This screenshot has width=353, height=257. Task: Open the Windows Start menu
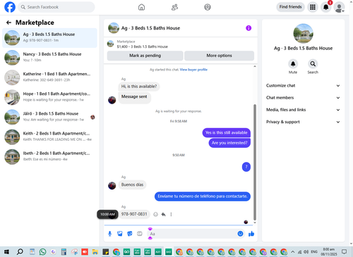pyautogui.click(x=6, y=252)
